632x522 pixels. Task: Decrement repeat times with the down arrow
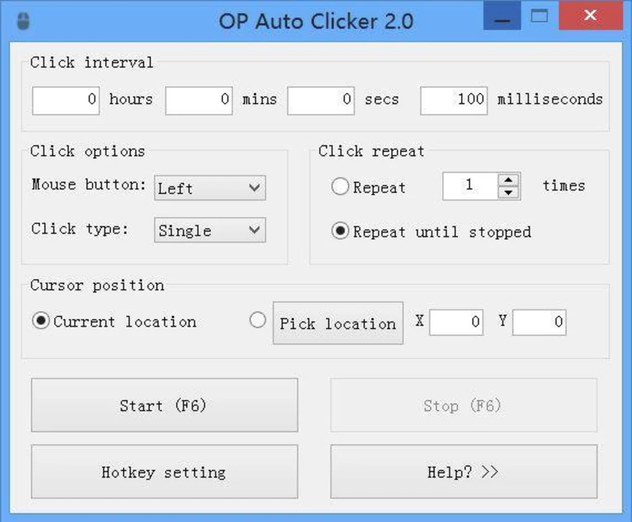click(x=509, y=192)
